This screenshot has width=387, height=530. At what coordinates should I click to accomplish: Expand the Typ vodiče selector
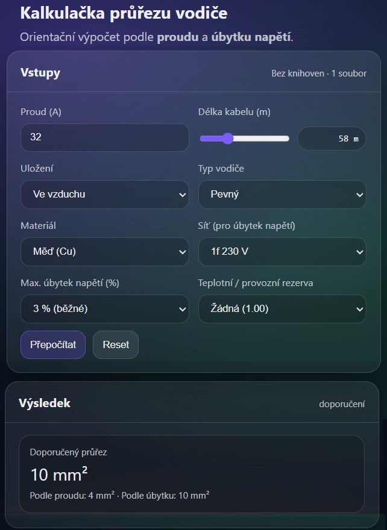click(x=282, y=195)
